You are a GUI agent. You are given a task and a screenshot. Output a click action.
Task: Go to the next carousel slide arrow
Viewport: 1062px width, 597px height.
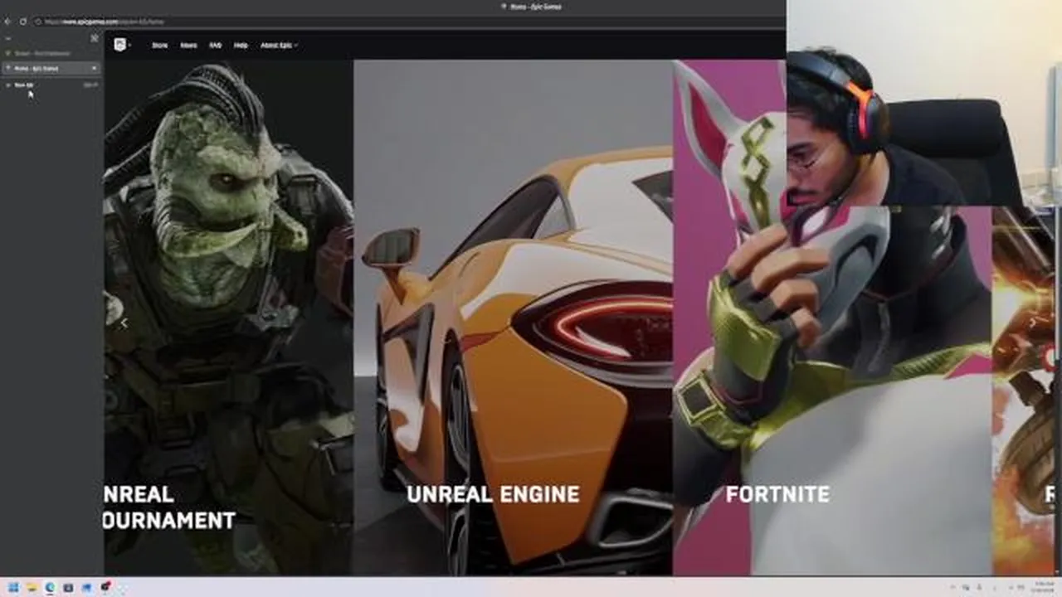[x=1033, y=323]
